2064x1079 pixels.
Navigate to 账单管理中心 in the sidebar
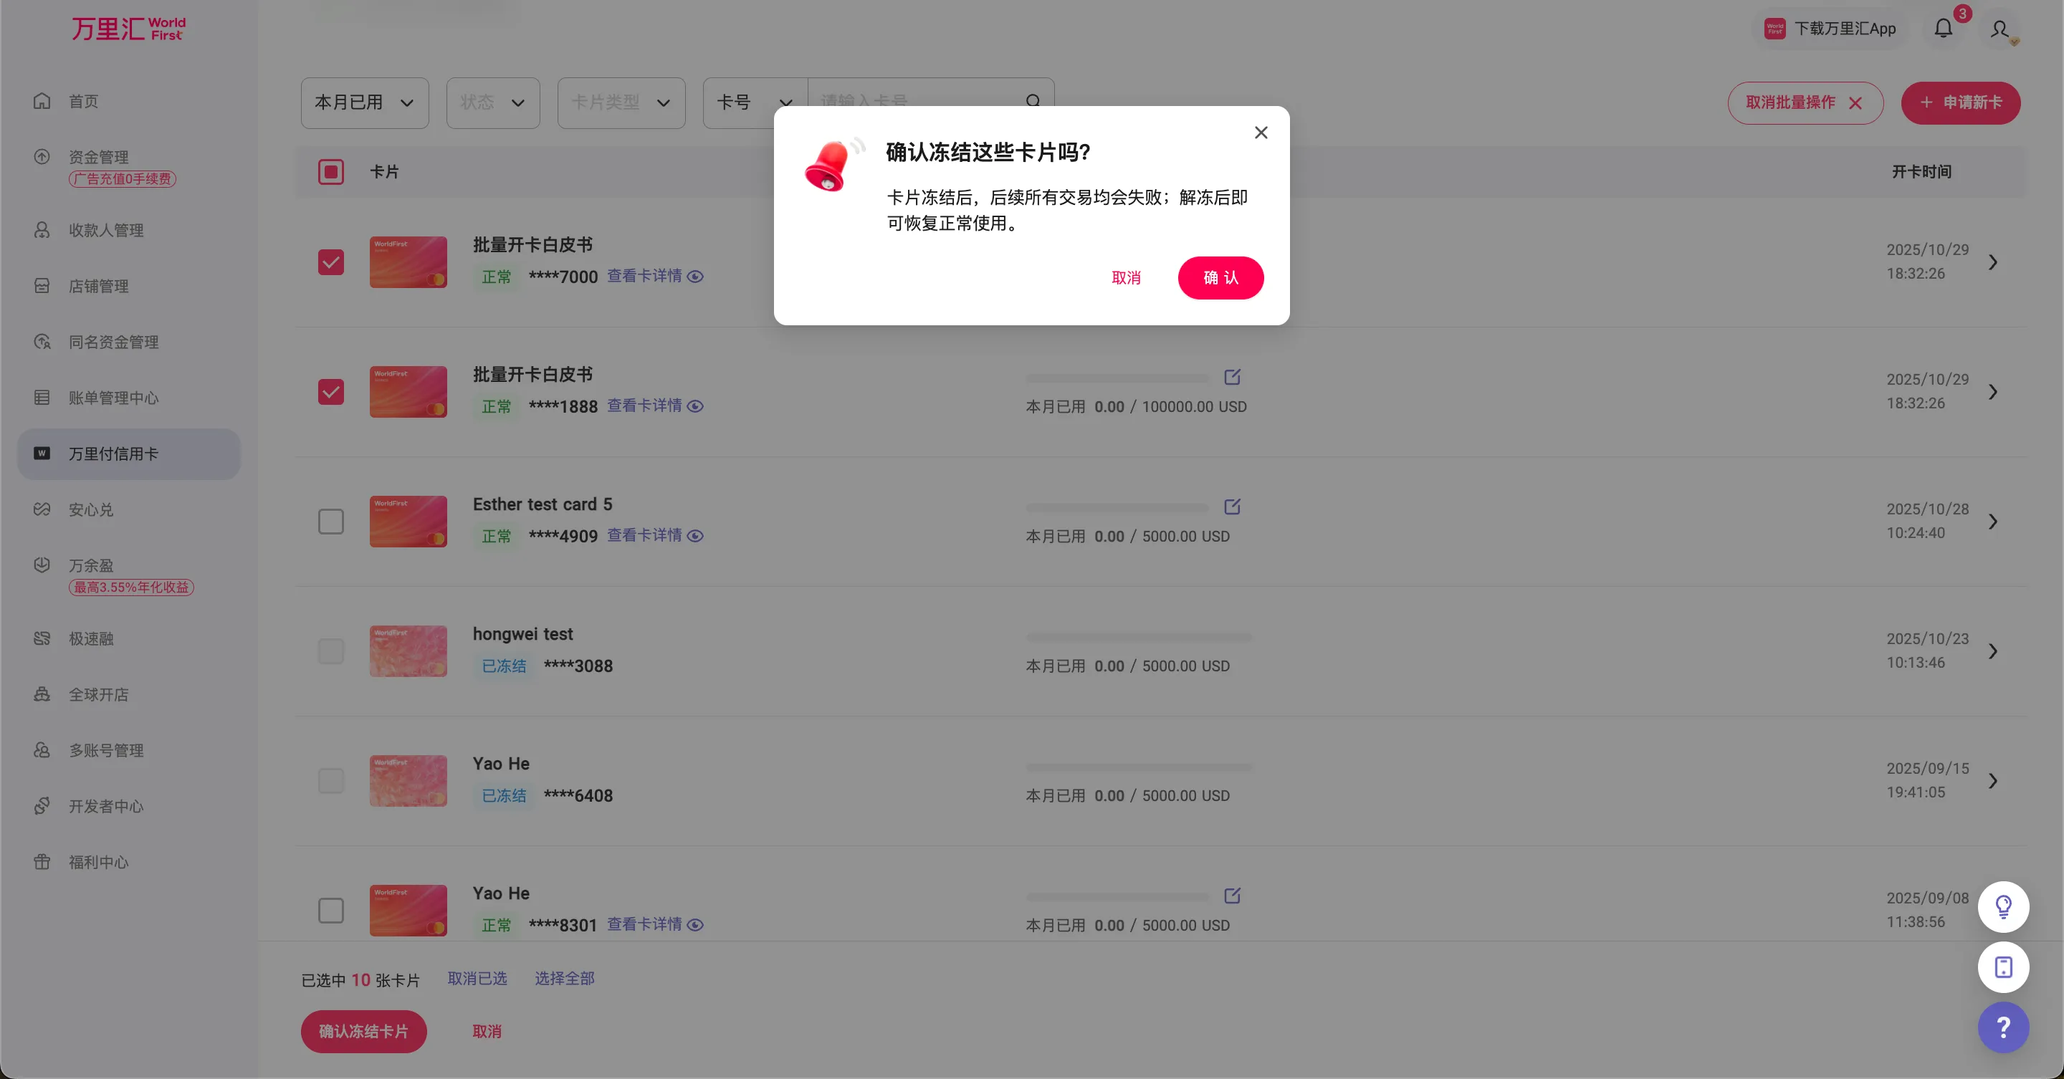click(111, 398)
